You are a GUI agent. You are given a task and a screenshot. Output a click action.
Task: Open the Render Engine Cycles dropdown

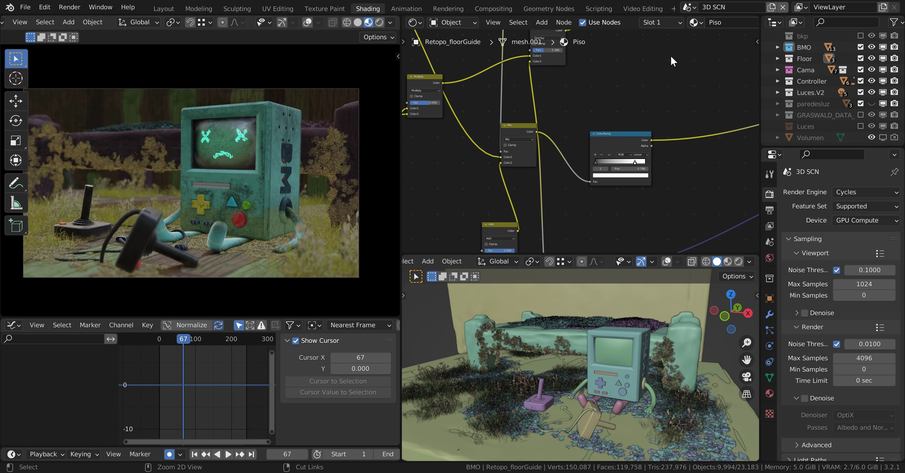866,192
